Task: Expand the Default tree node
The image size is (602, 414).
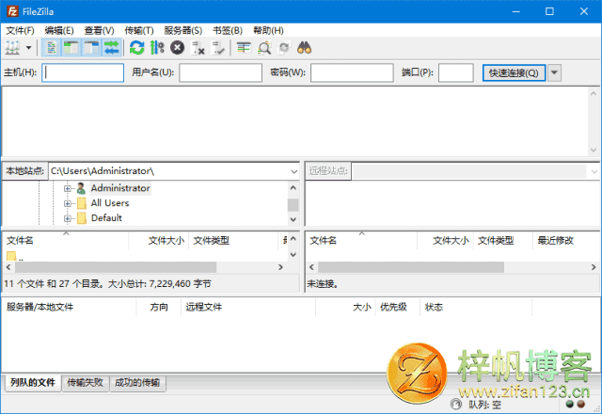Action: point(67,218)
